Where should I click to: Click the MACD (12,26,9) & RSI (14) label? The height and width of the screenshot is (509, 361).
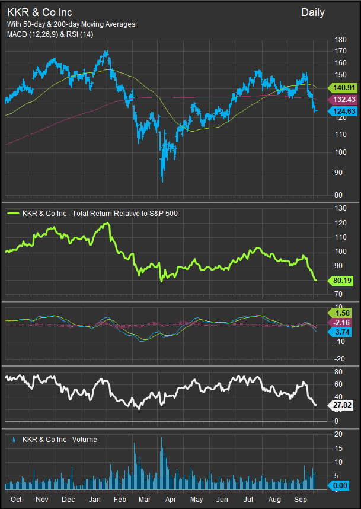point(50,34)
